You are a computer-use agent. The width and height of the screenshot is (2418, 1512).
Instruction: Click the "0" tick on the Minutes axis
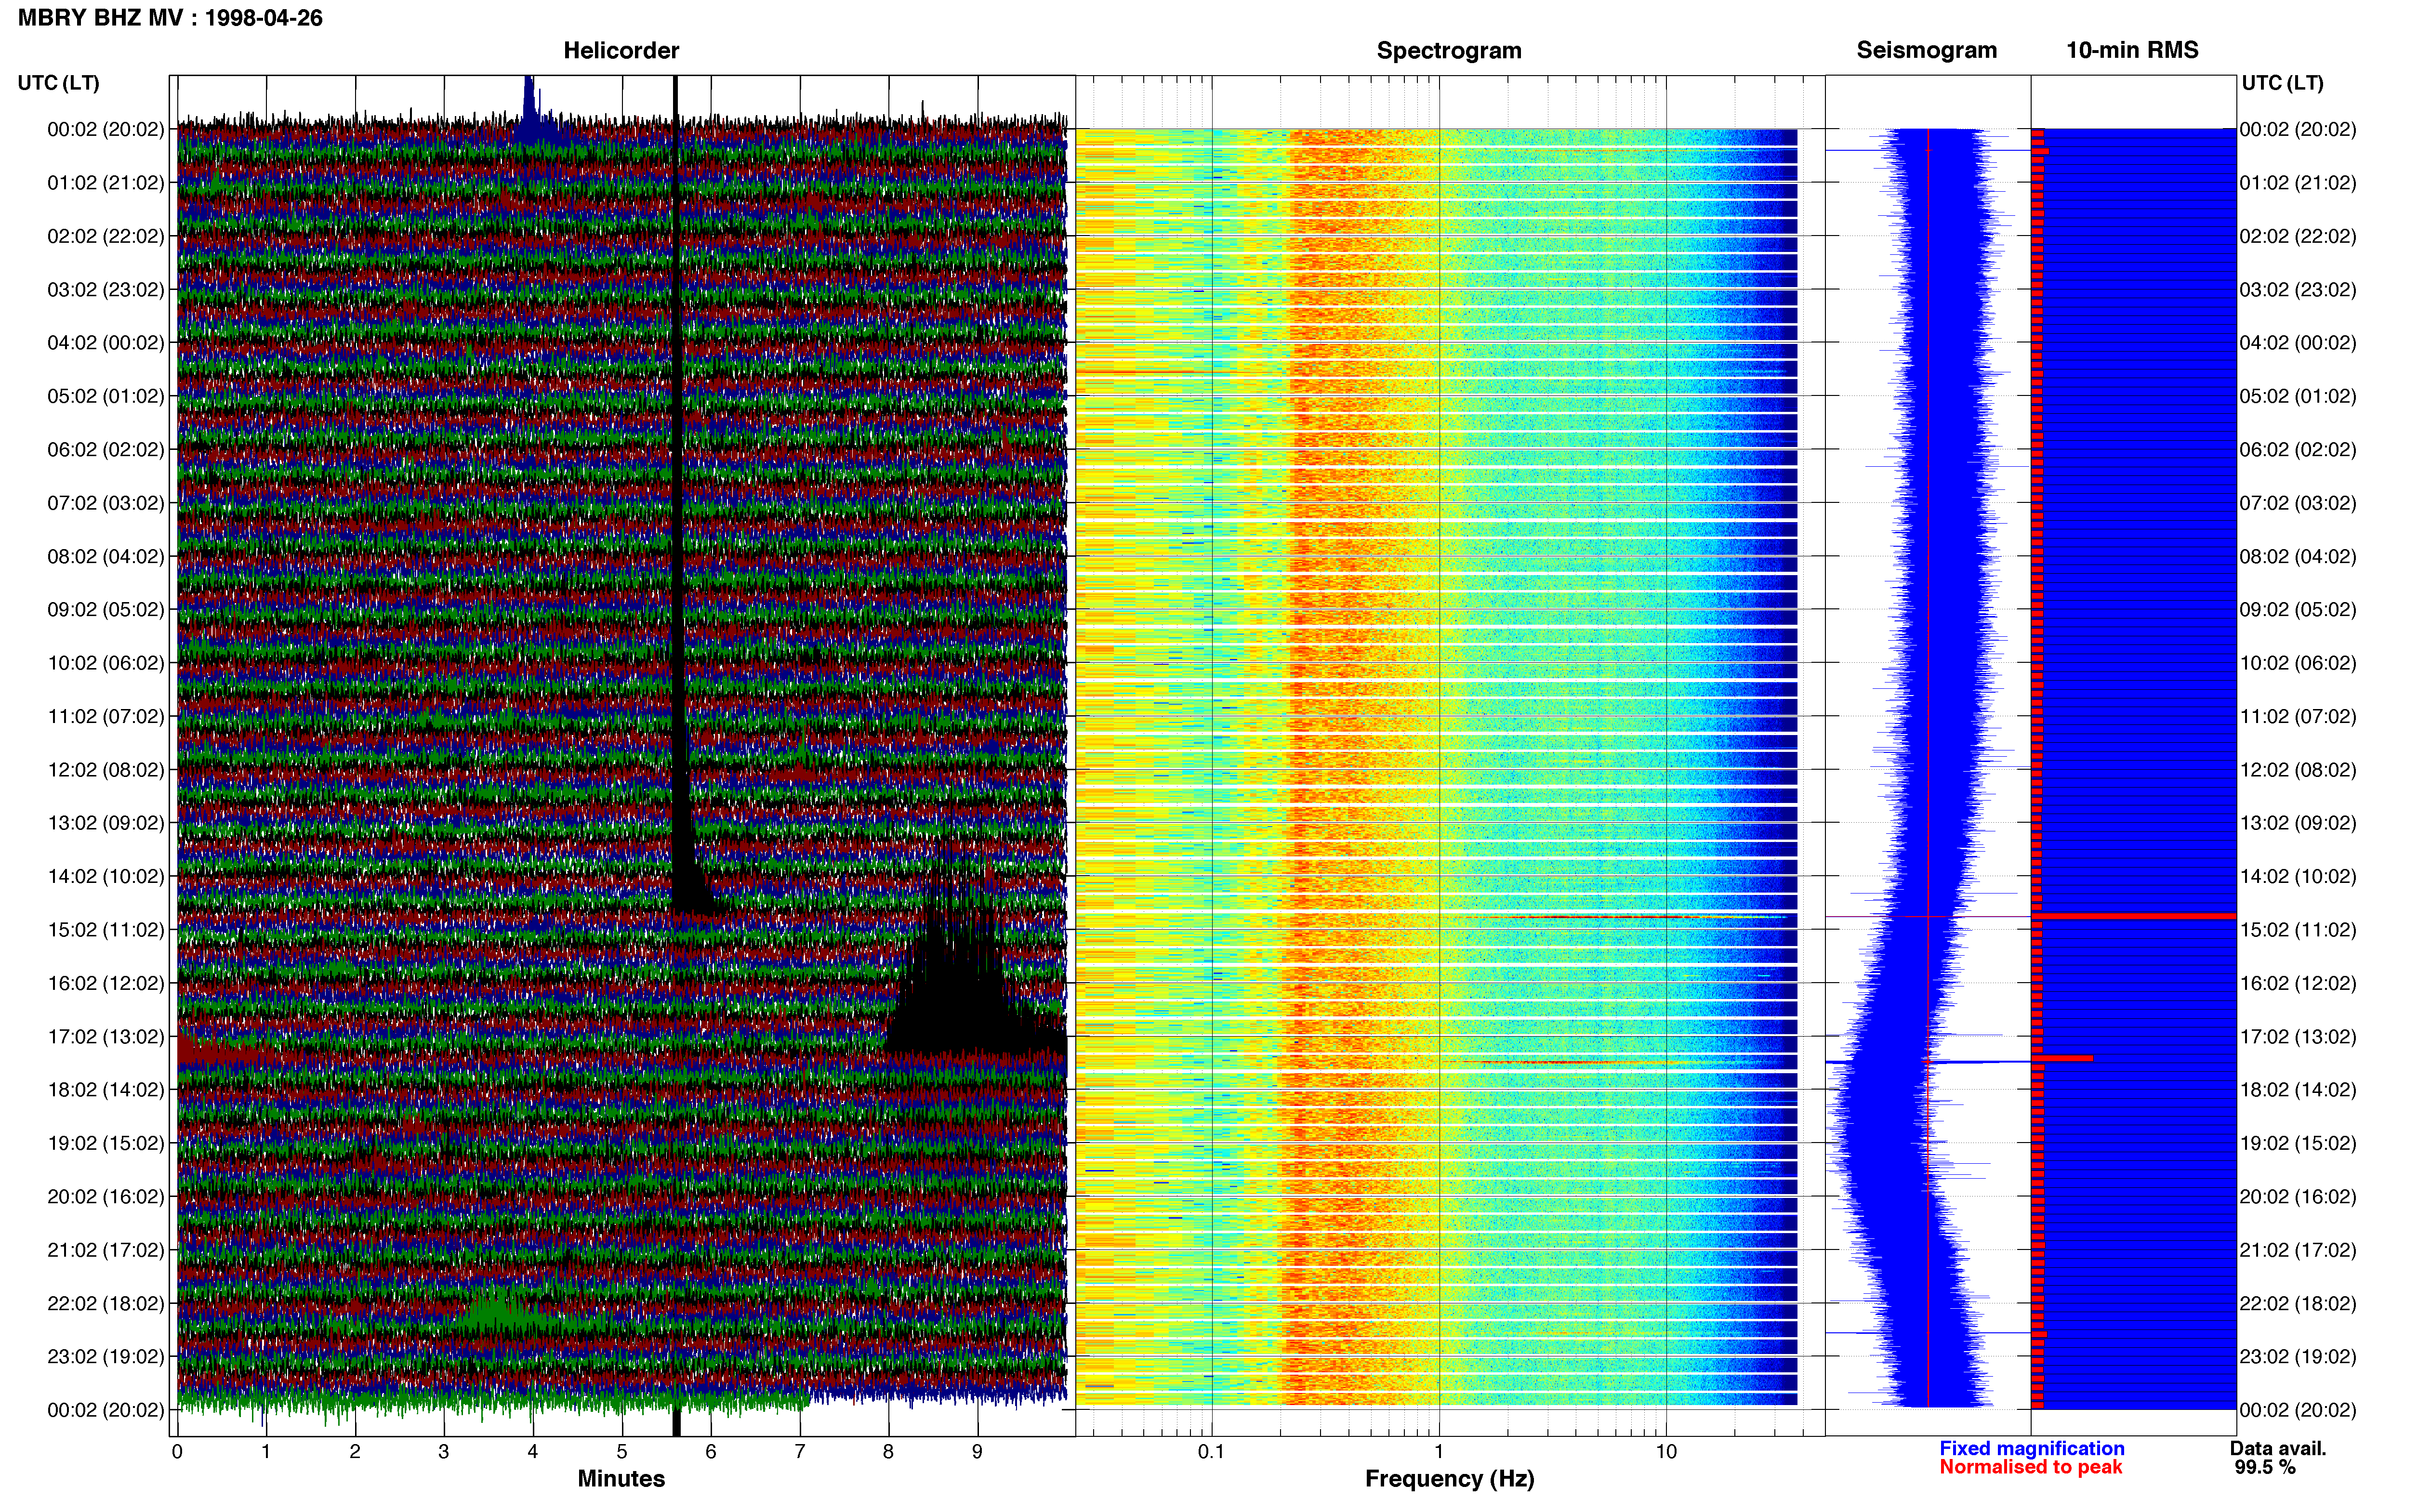click(x=177, y=1452)
